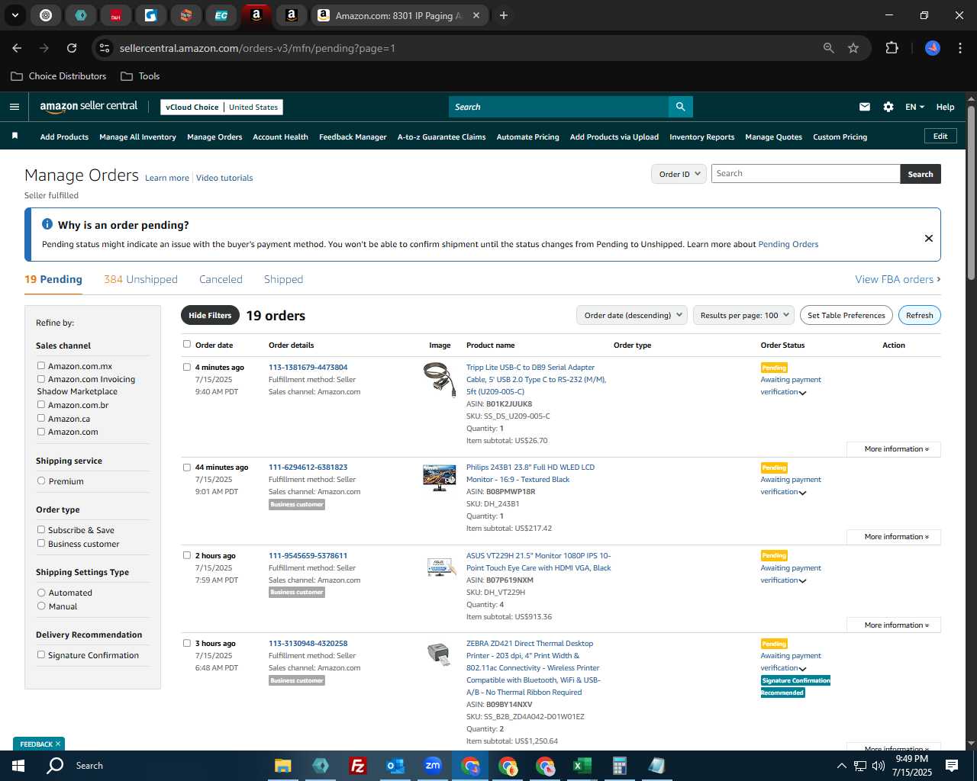This screenshot has height=781, width=977.
Task: Select the Manual shipping settings radio
Action: tap(41, 606)
